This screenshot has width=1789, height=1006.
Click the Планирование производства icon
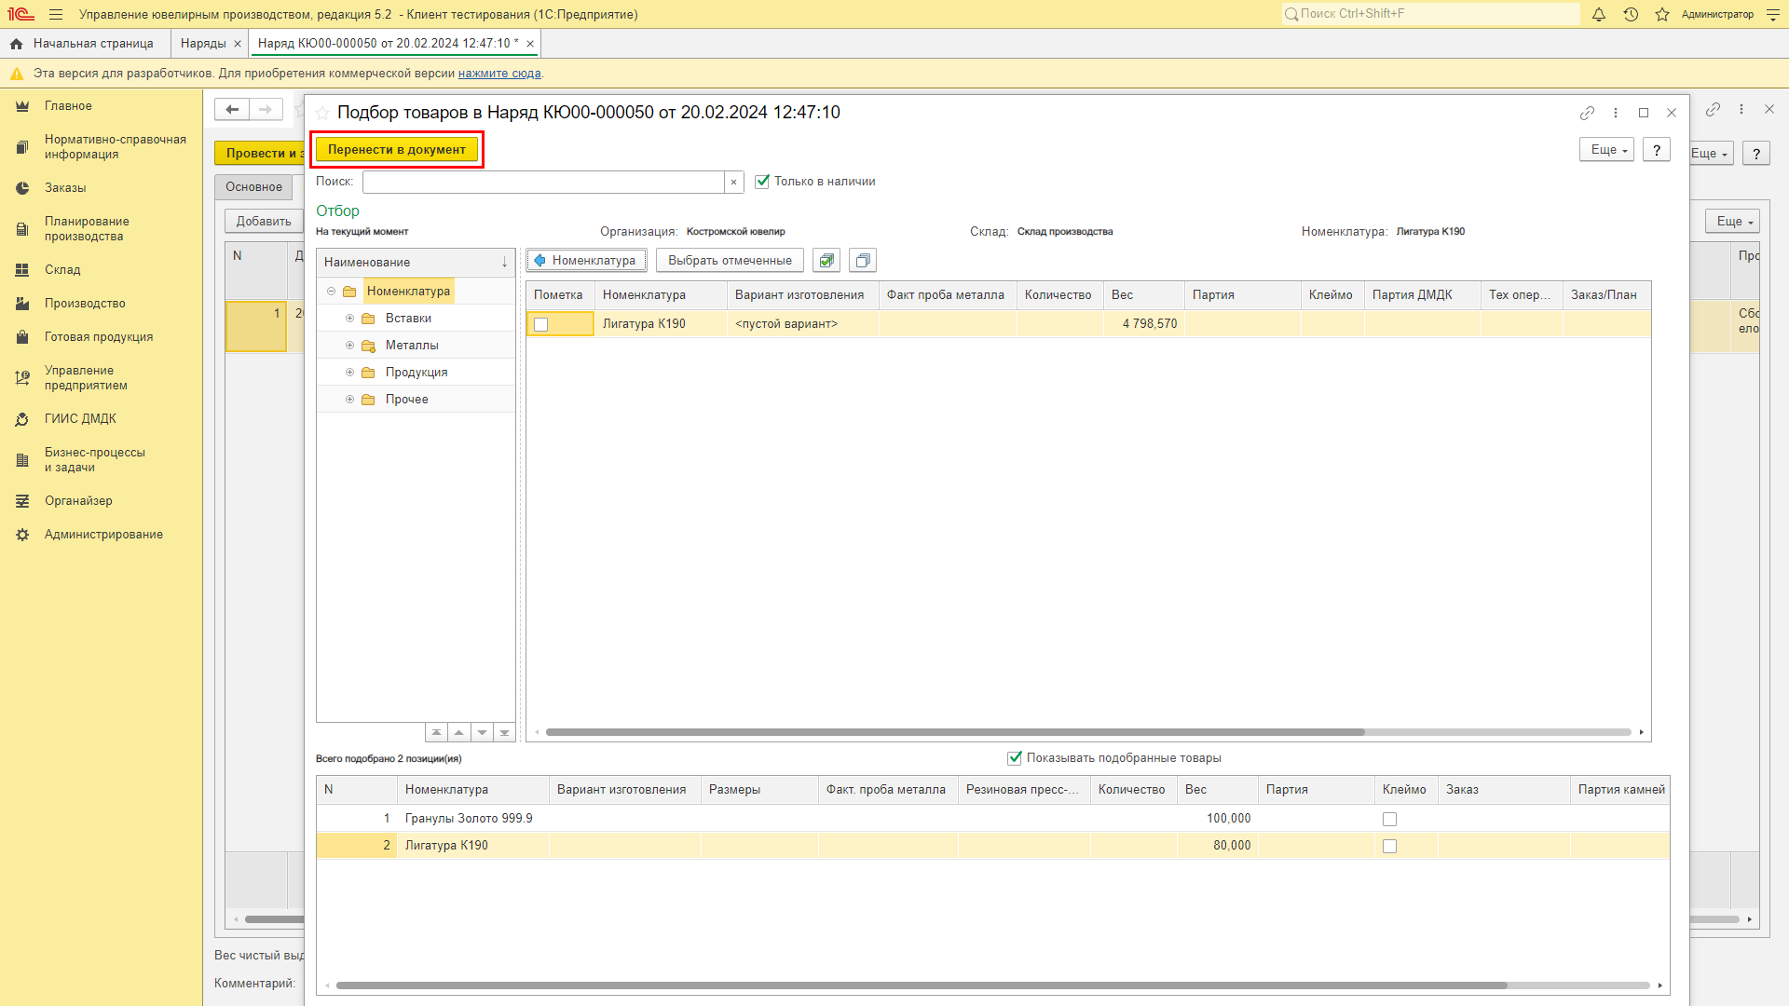tap(22, 229)
